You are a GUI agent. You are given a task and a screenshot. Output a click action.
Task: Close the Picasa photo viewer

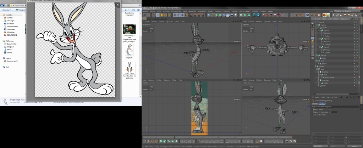pos(117,5)
